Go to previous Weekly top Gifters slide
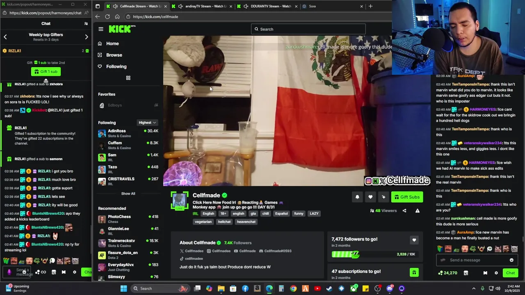The height and width of the screenshot is (295, 525). click(5, 37)
